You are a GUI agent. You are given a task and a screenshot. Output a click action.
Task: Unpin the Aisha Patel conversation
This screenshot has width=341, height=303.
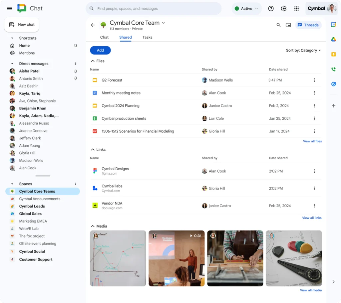pos(76,71)
